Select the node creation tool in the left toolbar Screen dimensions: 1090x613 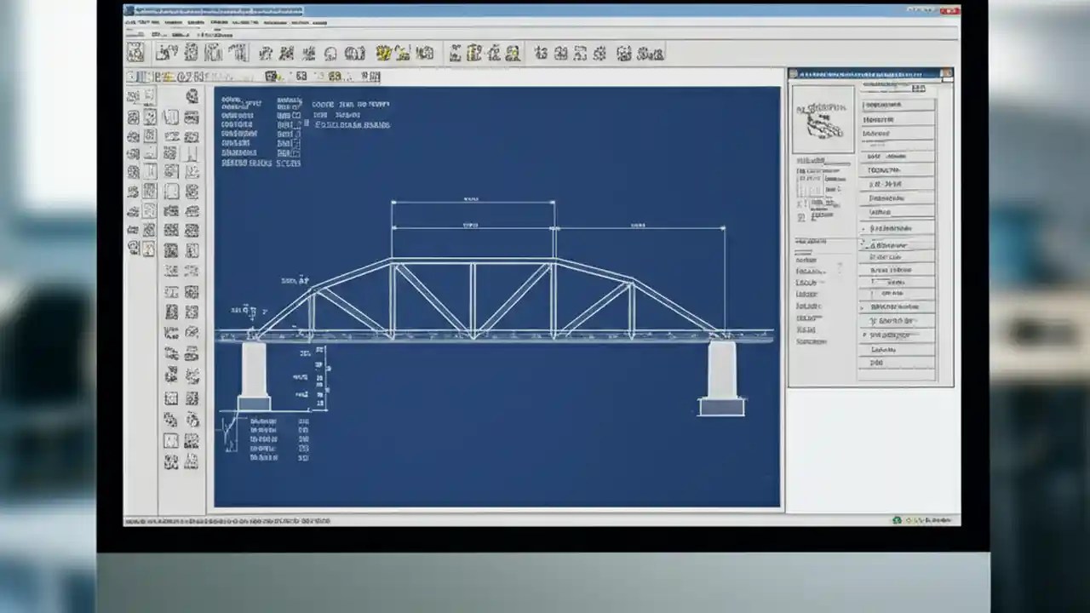pyautogui.click(x=134, y=96)
